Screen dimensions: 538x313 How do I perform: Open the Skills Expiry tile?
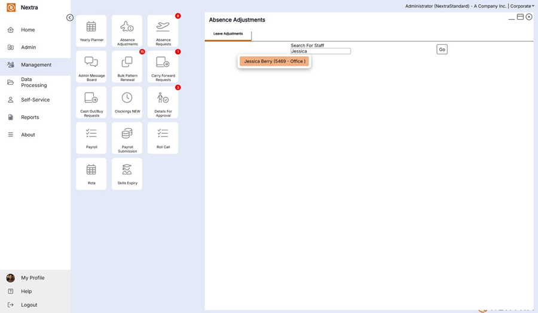(x=127, y=174)
